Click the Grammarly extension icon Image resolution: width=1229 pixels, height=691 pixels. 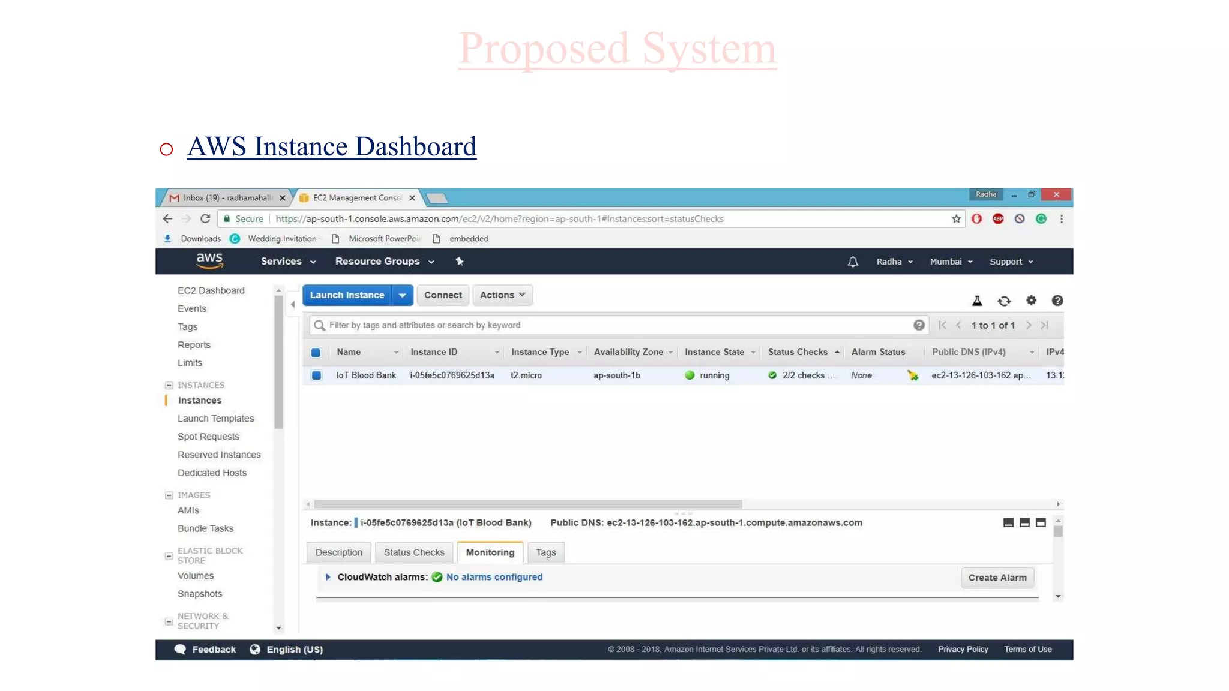(x=1041, y=219)
